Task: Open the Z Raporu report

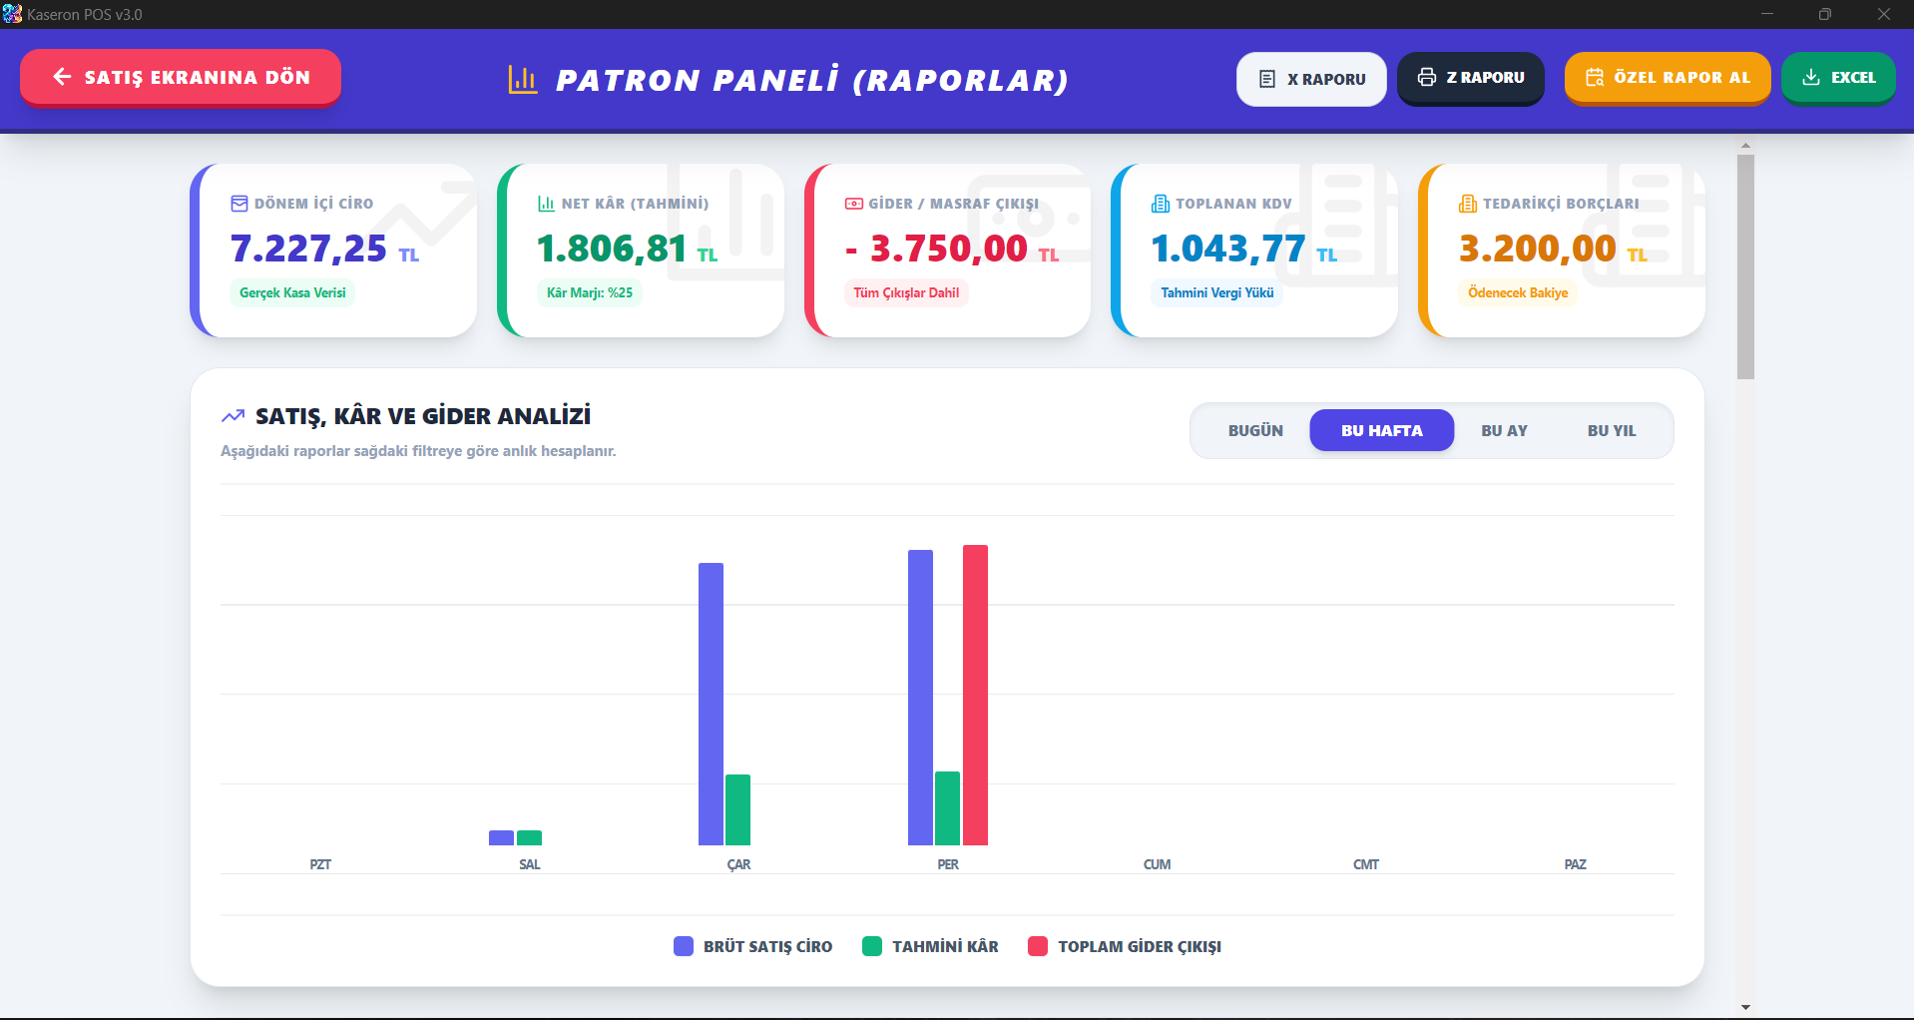Action: [1470, 78]
